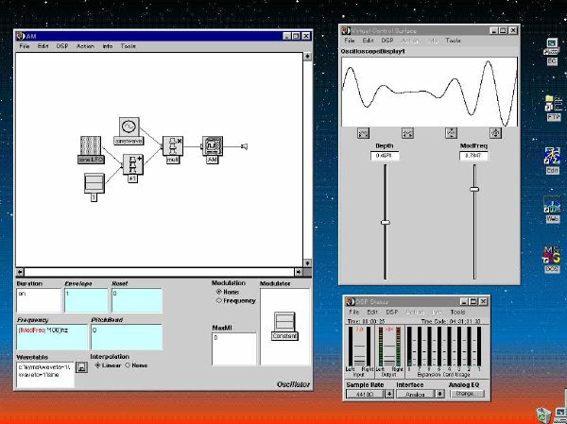Click the Wavetable file path field
Image resolution: width=567 pixels, height=424 pixels.
[45, 375]
